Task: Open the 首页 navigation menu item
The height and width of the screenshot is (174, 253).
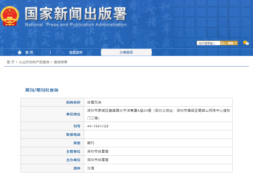Action: click(x=29, y=52)
